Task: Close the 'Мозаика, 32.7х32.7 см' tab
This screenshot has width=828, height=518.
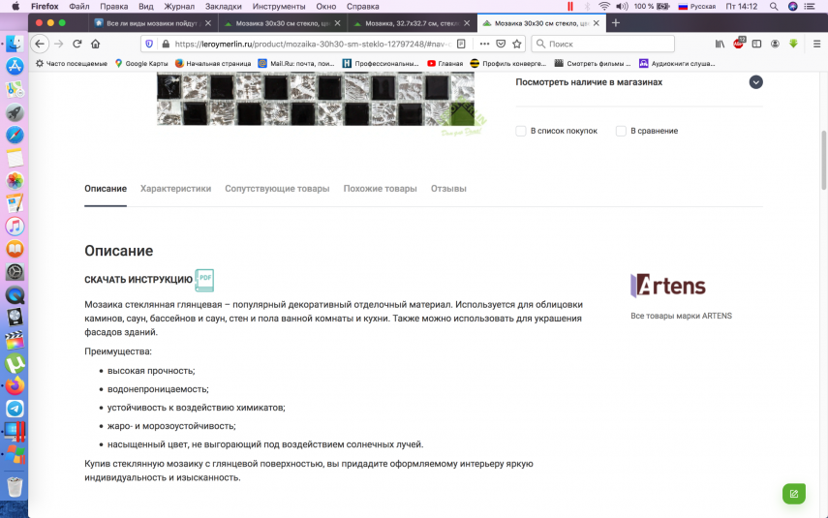Action: point(467,23)
